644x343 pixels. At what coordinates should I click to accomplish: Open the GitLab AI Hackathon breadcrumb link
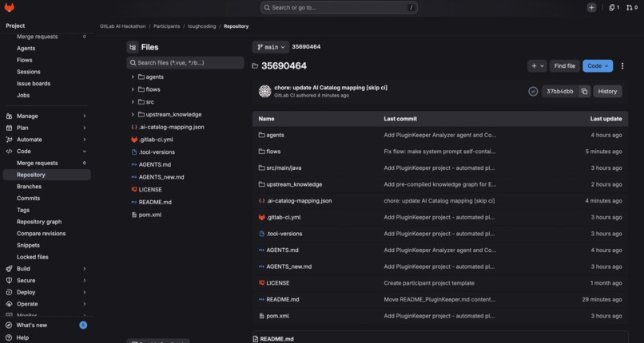coord(123,26)
